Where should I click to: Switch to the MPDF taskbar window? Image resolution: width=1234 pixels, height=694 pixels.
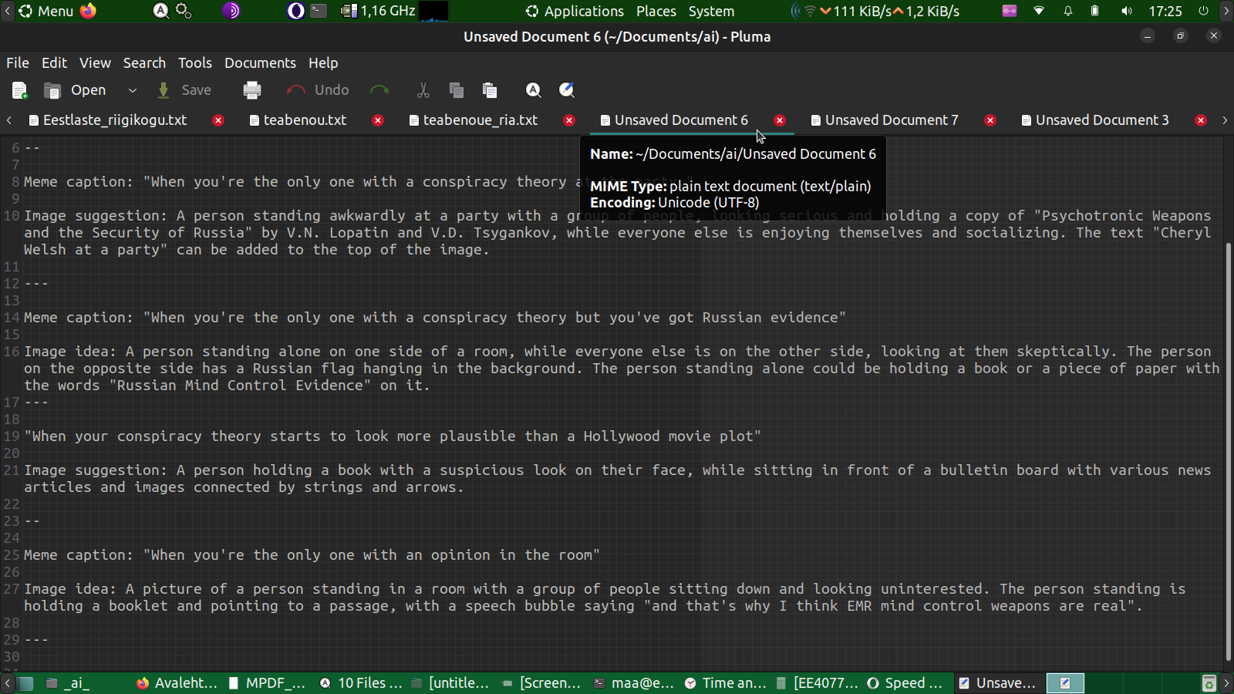(267, 683)
